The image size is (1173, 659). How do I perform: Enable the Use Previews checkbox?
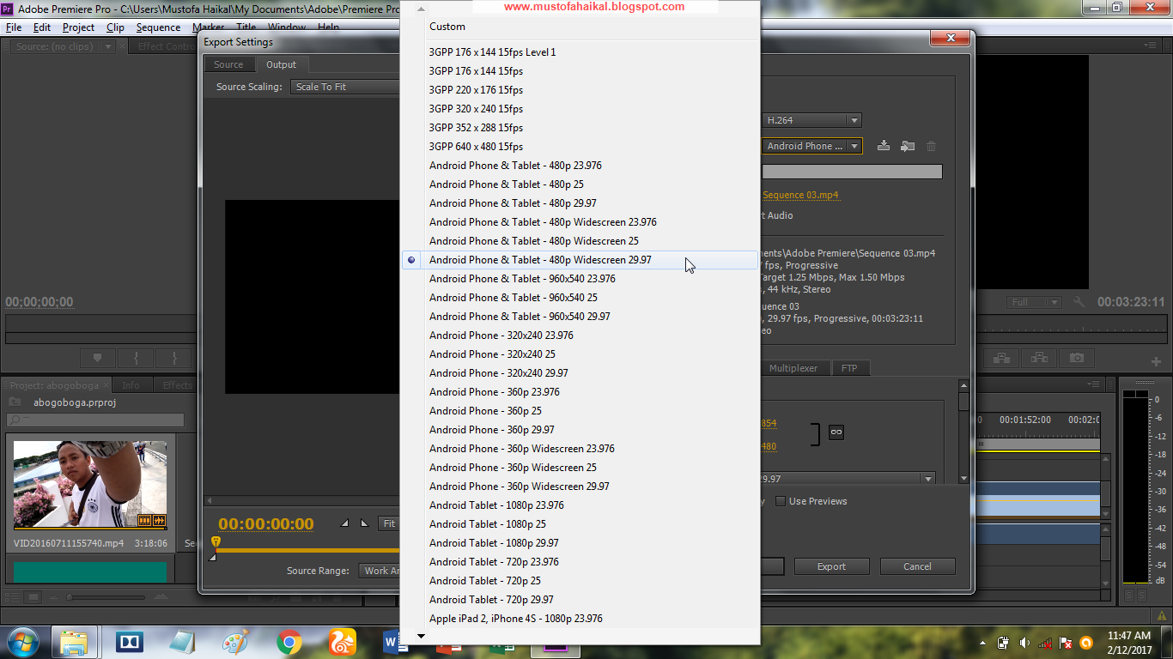[x=781, y=501]
